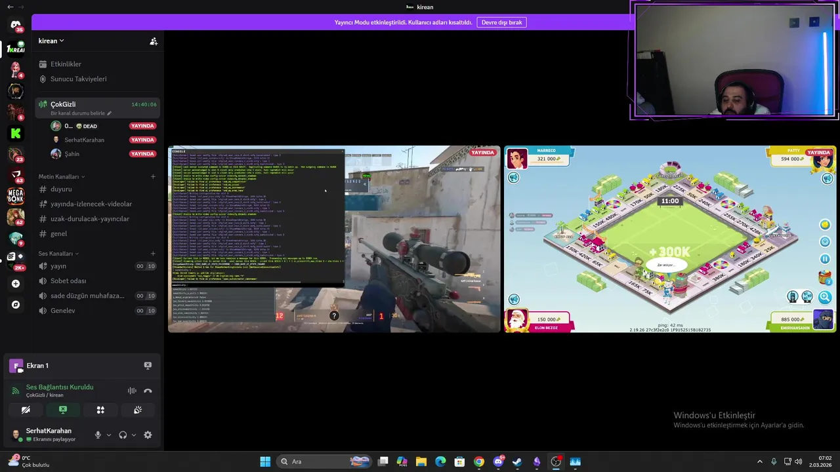Screen dimensions: 840x472
Task: Open Google Chrome from taskbar
Action: (x=478, y=462)
